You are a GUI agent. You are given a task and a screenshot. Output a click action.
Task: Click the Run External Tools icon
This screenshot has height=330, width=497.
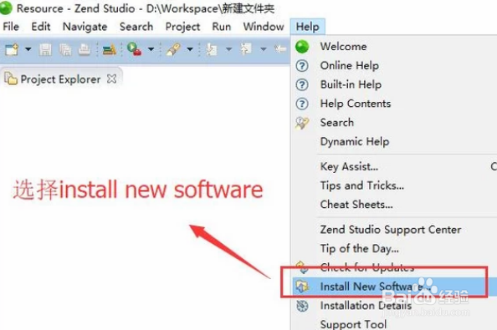point(134,49)
